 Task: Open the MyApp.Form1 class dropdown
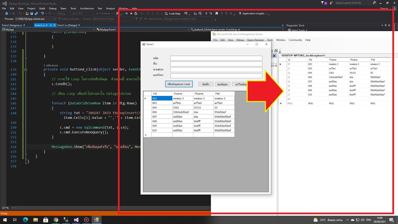coord(143,30)
